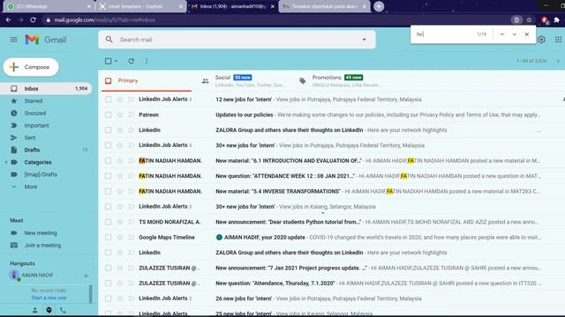Switch to the Primary tab
The width and height of the screenshot is (565, 317).
pyautogui.click(x=147, y=81)
